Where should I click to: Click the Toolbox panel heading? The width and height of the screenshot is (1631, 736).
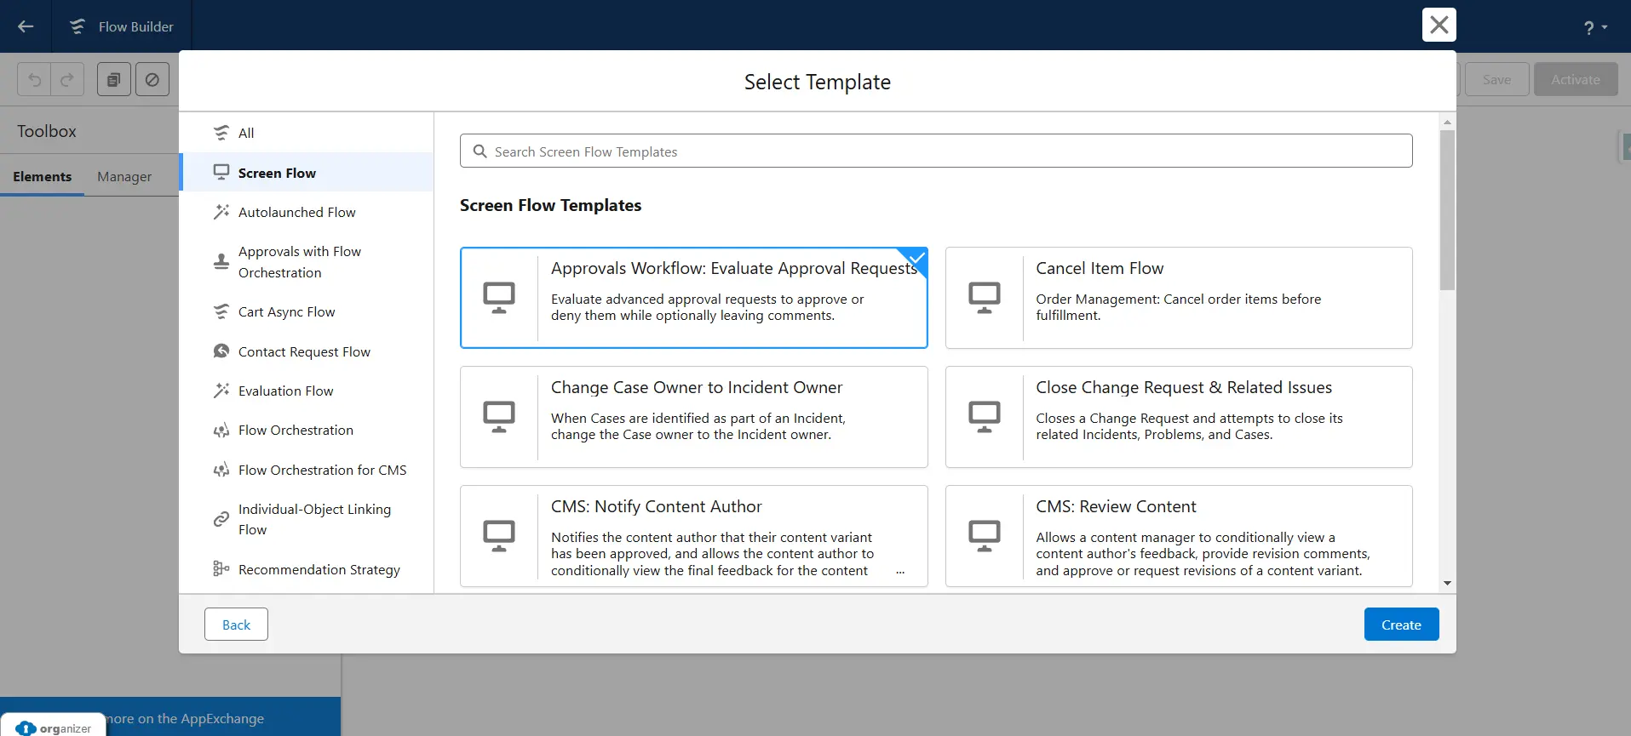click(x=47, y=131)
